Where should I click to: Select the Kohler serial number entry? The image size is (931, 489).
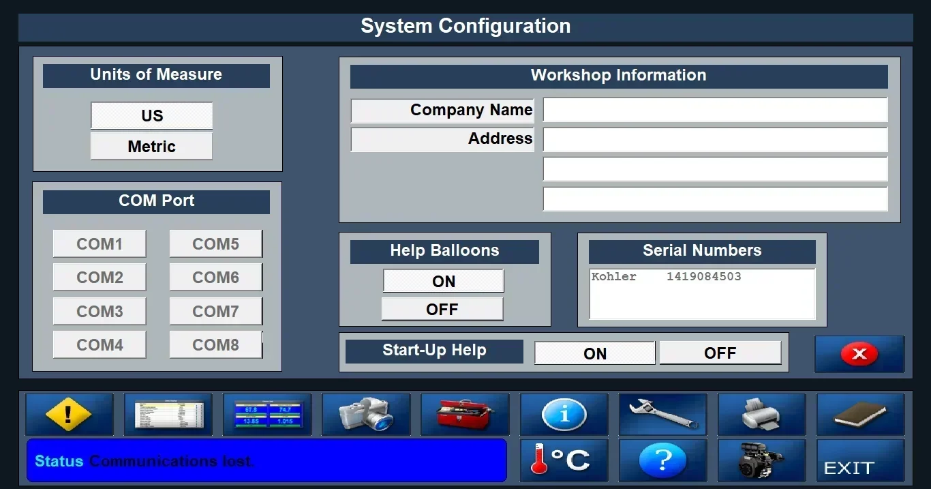coord(701,276)
